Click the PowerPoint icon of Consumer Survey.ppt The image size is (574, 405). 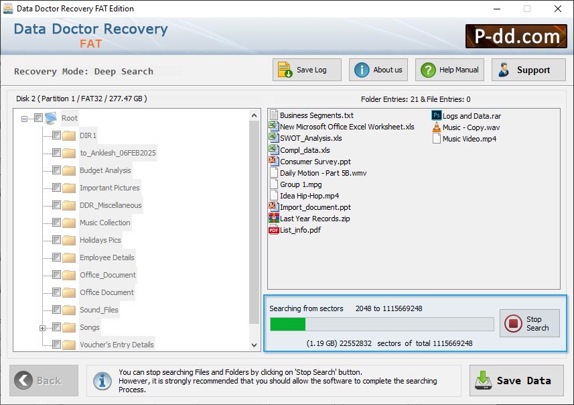[273, 162]
